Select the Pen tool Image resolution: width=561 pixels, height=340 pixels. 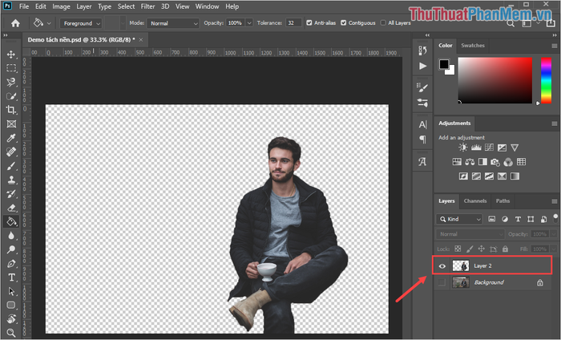pos(11,264)
